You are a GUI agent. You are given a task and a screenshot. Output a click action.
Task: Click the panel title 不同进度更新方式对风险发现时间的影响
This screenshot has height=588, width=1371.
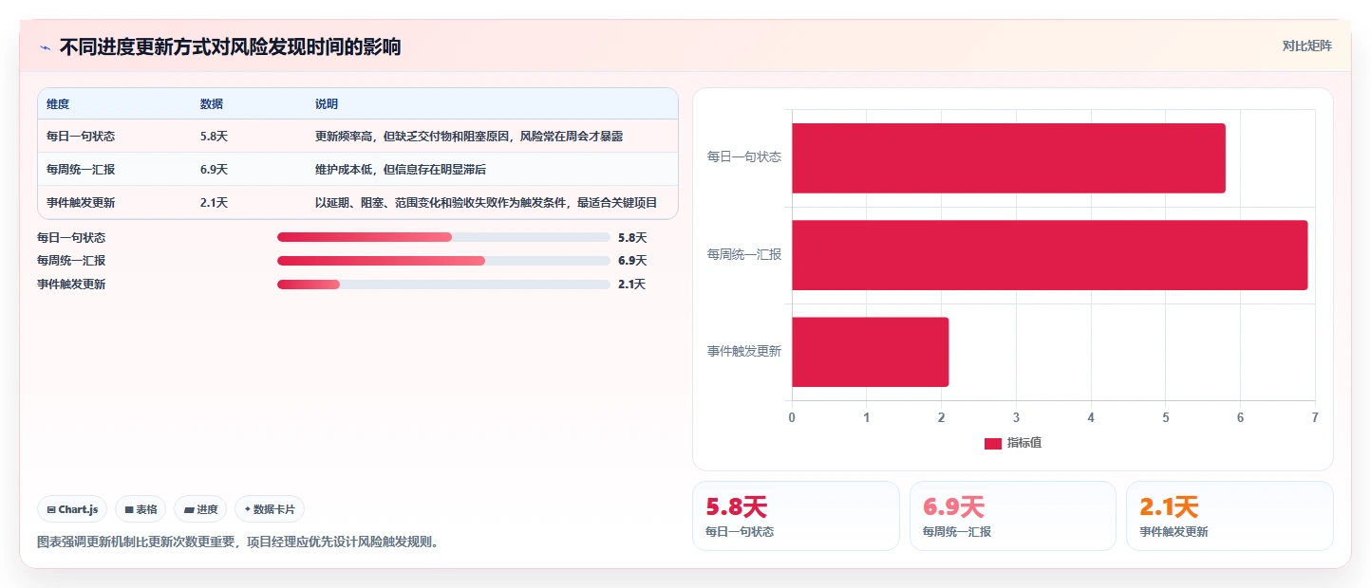230,46
